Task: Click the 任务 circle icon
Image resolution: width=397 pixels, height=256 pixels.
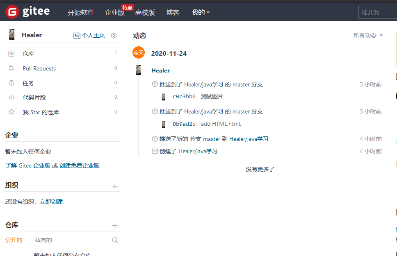Action: (11, 83)
